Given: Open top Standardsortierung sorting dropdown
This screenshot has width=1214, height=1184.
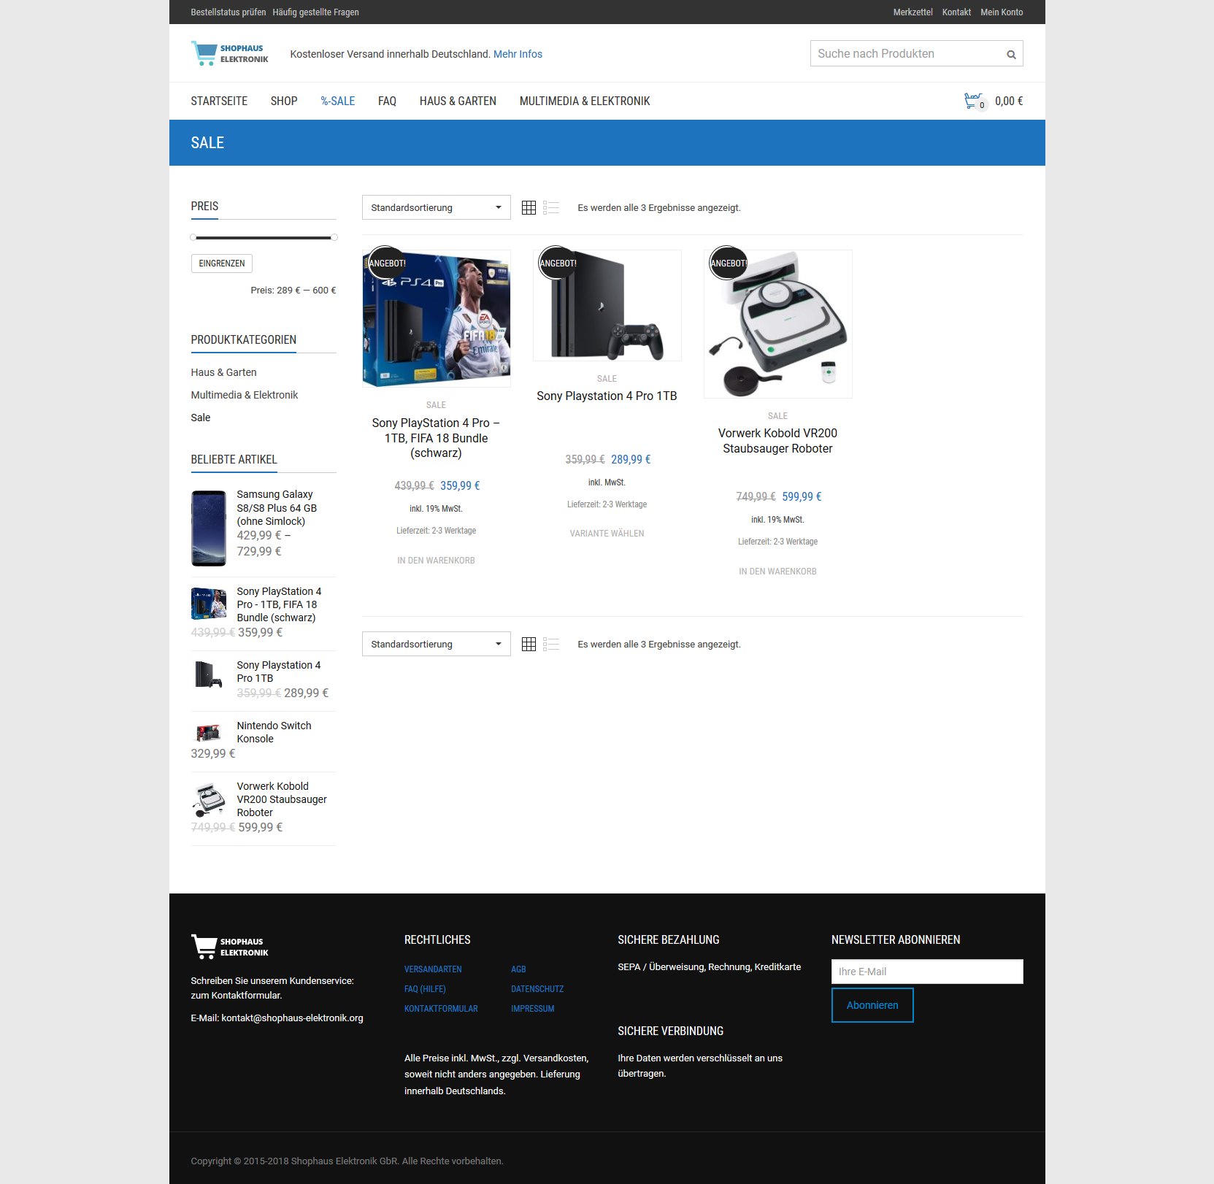Looking at the screenshot, I should (x=437, y=207).
